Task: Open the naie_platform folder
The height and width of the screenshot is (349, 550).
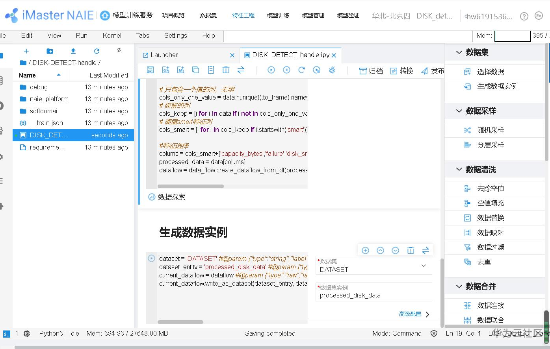Action: point(73,99)
